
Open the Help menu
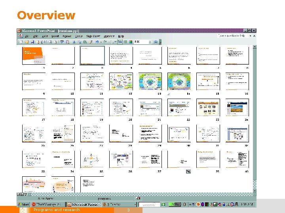pos(121,36)
